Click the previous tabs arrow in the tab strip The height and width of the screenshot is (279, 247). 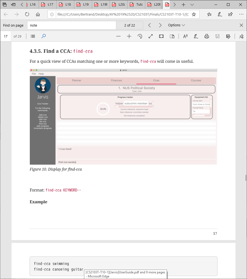22,5
